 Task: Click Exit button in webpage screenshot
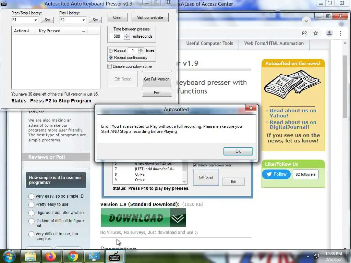[233, 181]
